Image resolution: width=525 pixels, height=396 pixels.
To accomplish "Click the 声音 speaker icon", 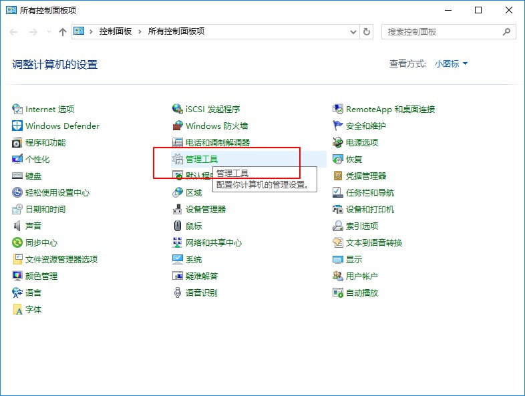I will tap(17, 226).
